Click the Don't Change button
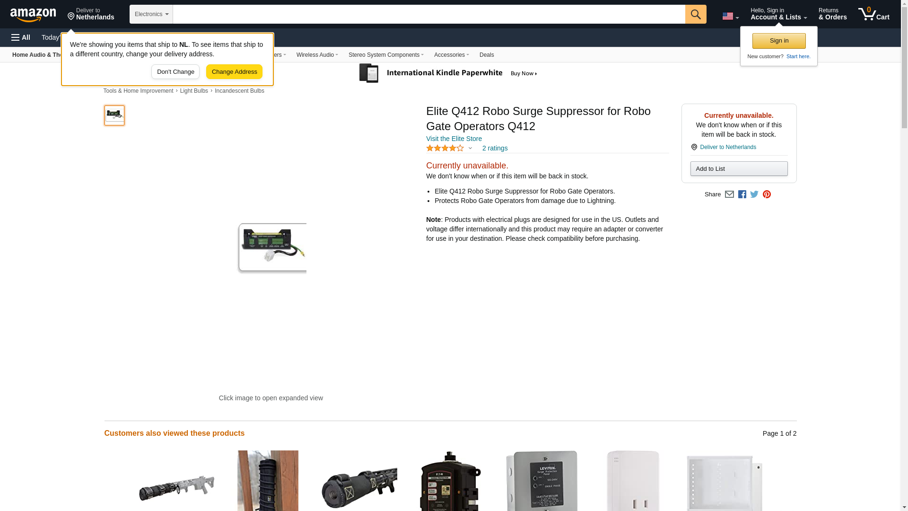 coord(175,72)
